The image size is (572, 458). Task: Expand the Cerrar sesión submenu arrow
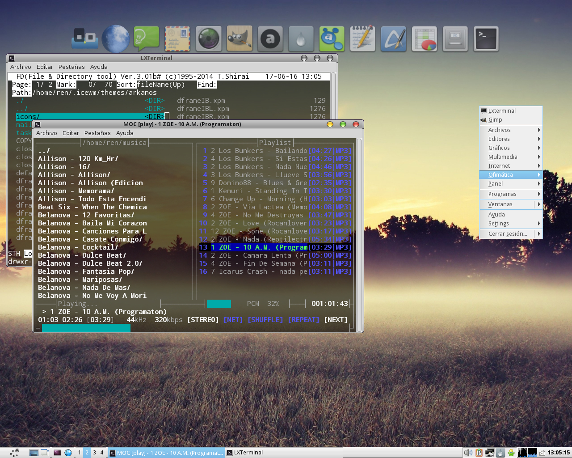coord(539,234)
